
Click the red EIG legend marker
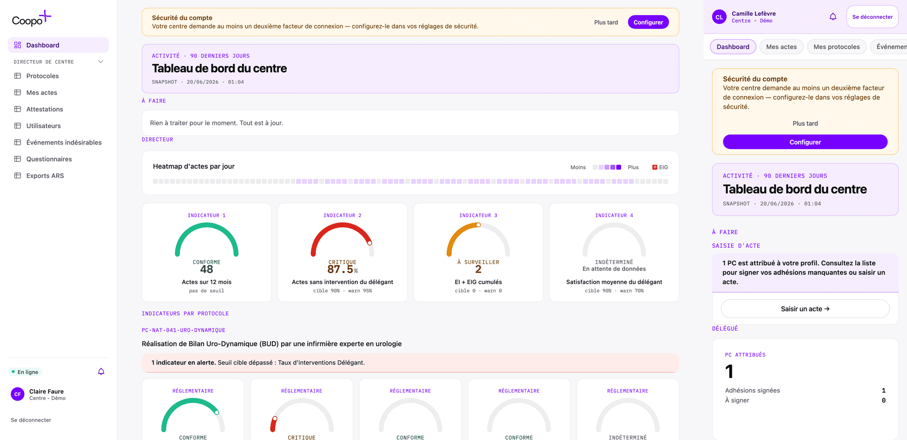pyautogui.click(x=655, y=167)
